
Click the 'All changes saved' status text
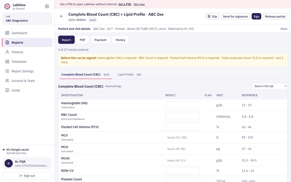[17, 149]
